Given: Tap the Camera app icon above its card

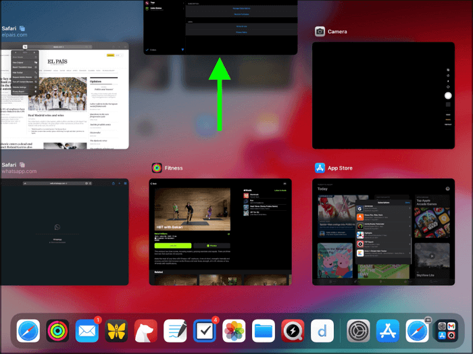Looking at the screenshot, I should [x=320, y=32].
